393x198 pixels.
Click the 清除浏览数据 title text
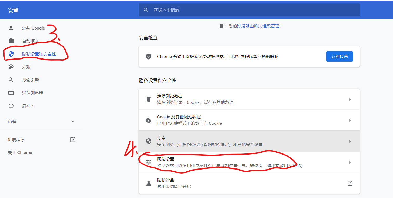click(170, 96)
